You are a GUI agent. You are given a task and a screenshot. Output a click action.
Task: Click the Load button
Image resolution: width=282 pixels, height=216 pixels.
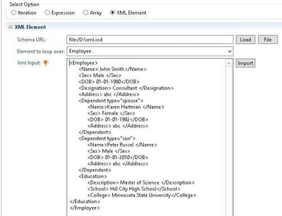click(245, 39)
